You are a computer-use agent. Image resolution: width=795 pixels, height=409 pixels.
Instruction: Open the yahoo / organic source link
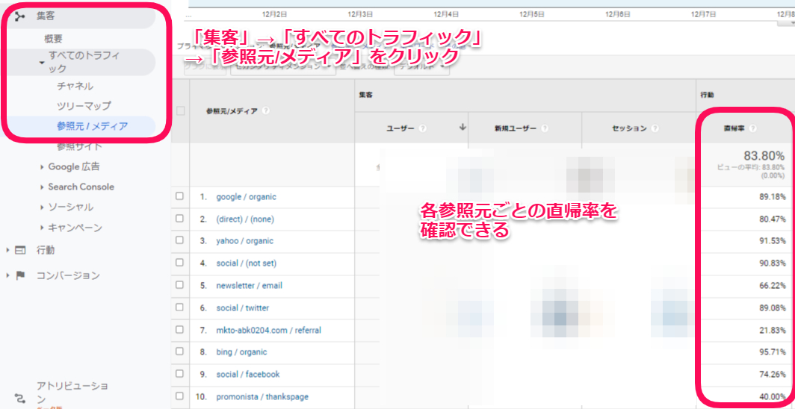(244, 241)
